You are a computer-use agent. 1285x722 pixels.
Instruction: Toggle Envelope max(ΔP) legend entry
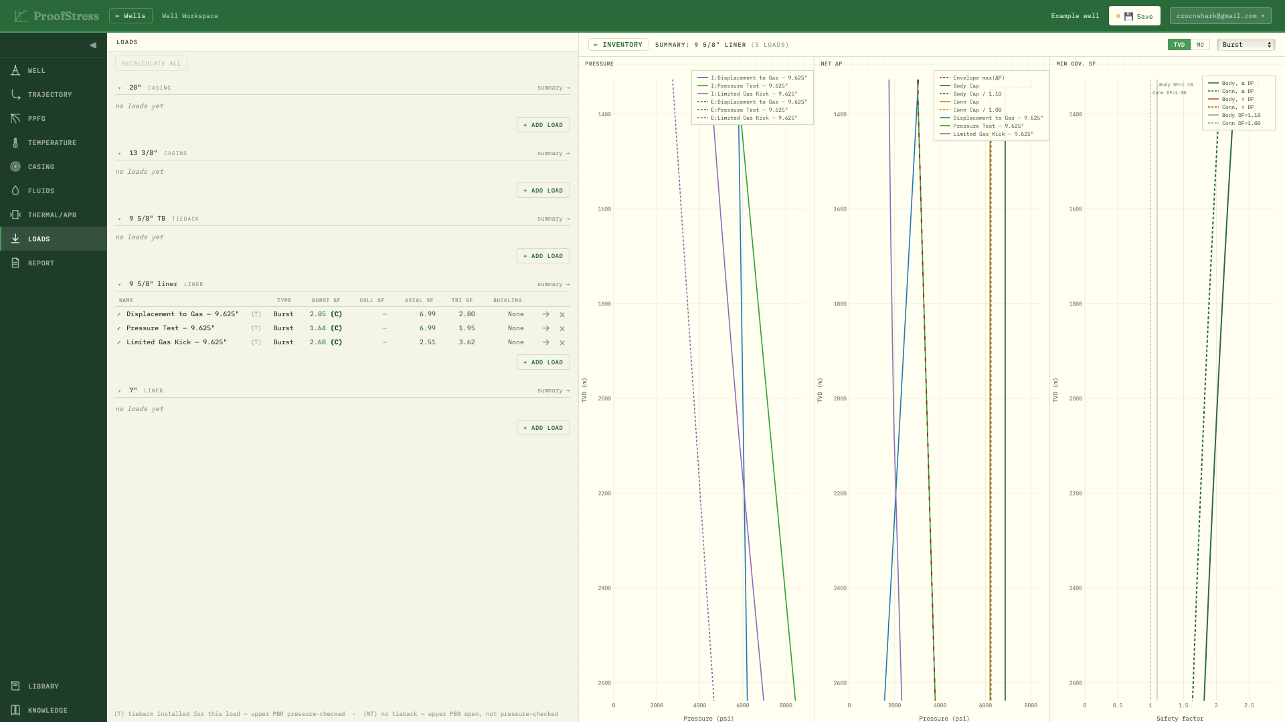pyautogui.click(x=972, y=78)
